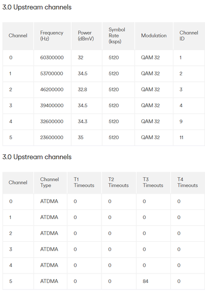Viewport: 205px width, 292px height.
Task: Select frequency 23600000 in channel 5 row
Action: point(51,137)
